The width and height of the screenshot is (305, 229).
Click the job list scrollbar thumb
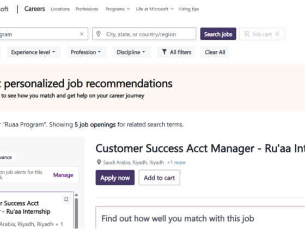[x=76, y=213]
